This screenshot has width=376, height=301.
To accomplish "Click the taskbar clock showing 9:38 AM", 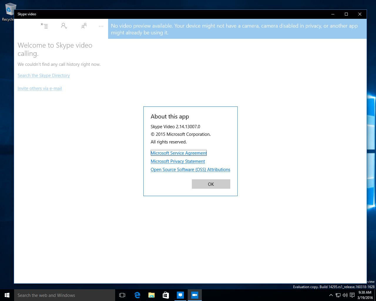I will 365,295.
